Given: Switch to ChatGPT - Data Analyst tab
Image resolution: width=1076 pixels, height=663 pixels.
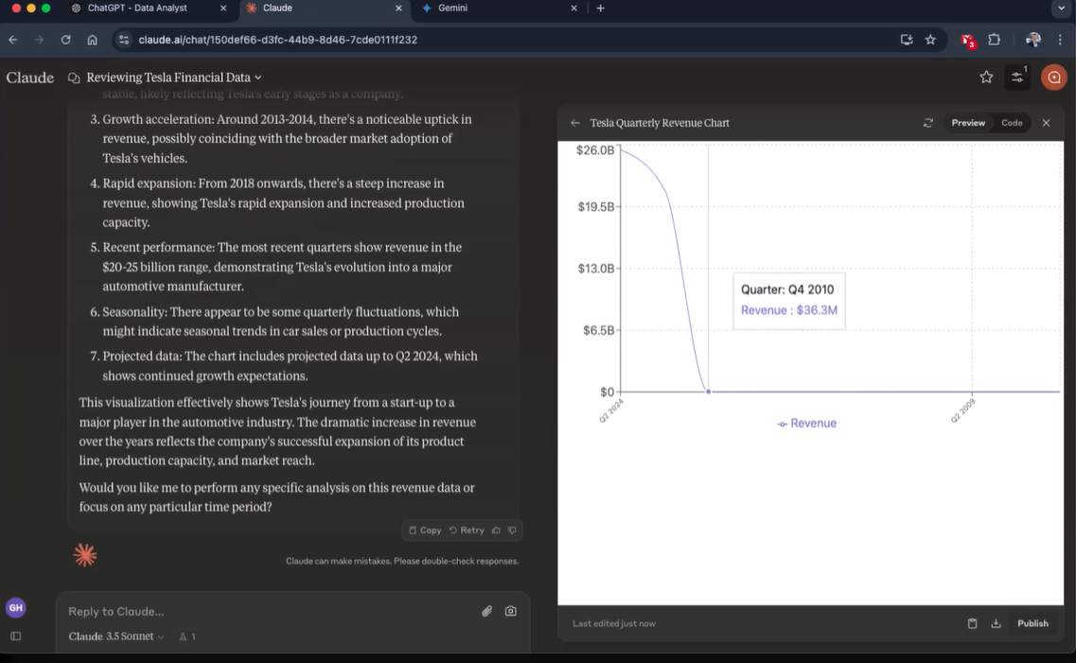Looking at the screenshot, I should tap(150, 9).
